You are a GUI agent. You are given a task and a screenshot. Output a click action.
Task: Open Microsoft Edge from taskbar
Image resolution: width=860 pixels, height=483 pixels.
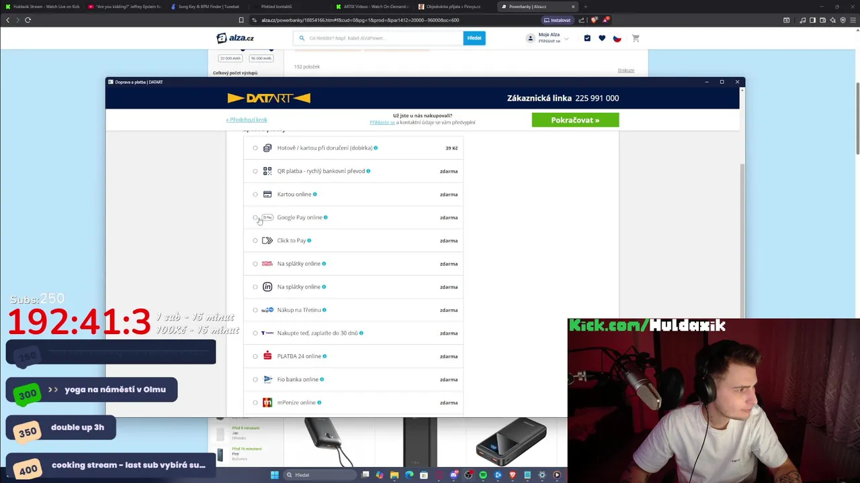point(409,475)
